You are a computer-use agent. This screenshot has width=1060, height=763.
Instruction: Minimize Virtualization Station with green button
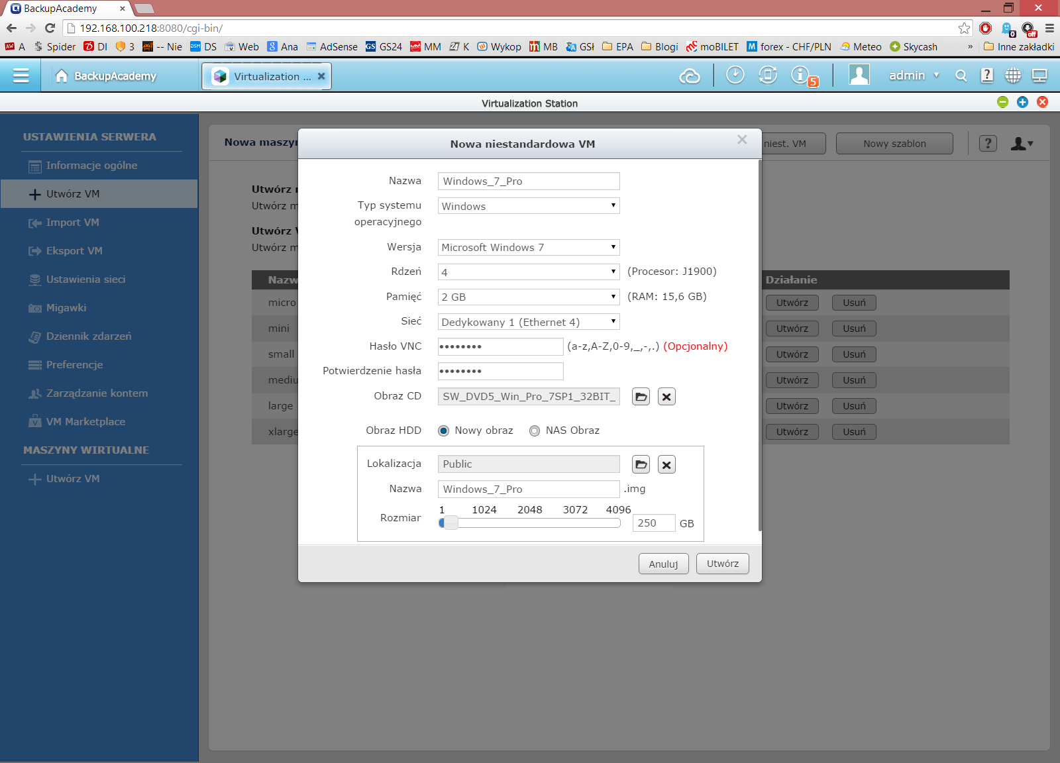[x=1002, y=102]
